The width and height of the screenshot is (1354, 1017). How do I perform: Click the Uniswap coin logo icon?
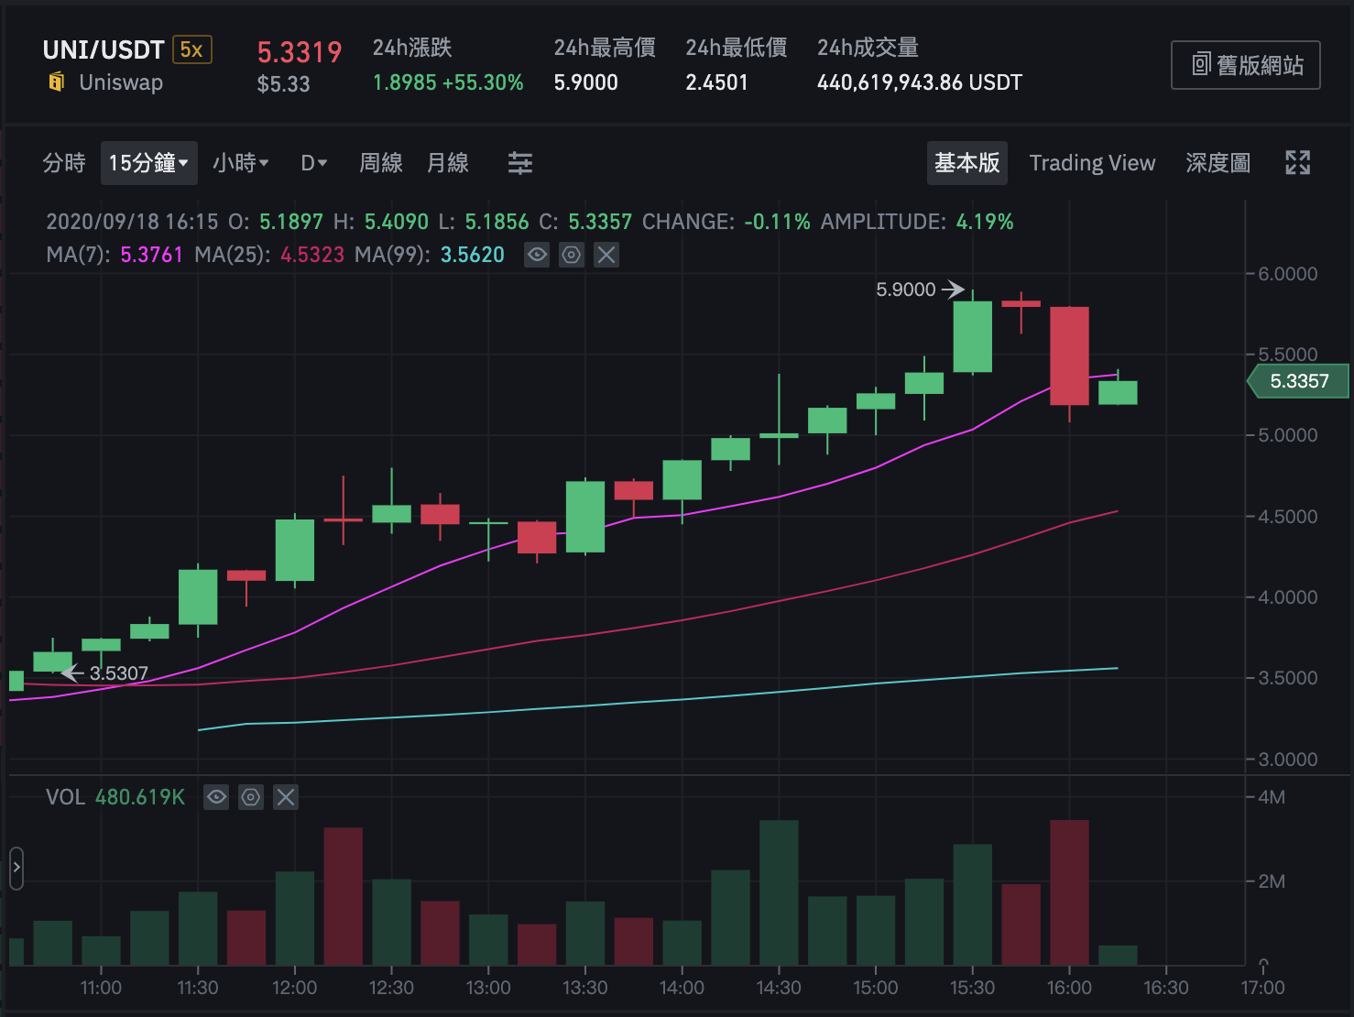pyautogui.click(x=57, y=82)
